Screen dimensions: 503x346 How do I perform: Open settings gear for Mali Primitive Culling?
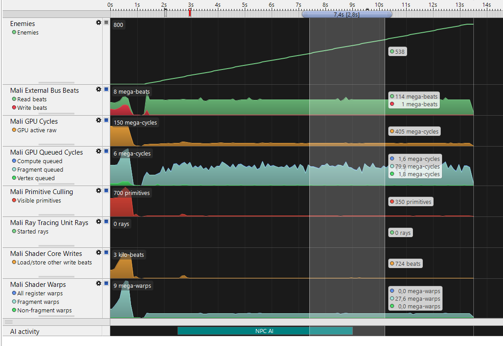(x=99, y=190)
